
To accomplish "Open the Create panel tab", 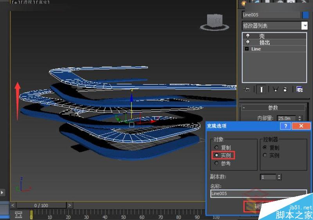I will pos(243,4).
